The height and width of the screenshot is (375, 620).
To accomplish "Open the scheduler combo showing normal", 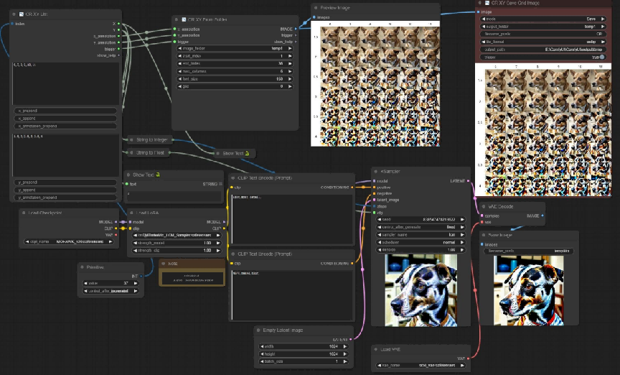I will pos(421,242).
